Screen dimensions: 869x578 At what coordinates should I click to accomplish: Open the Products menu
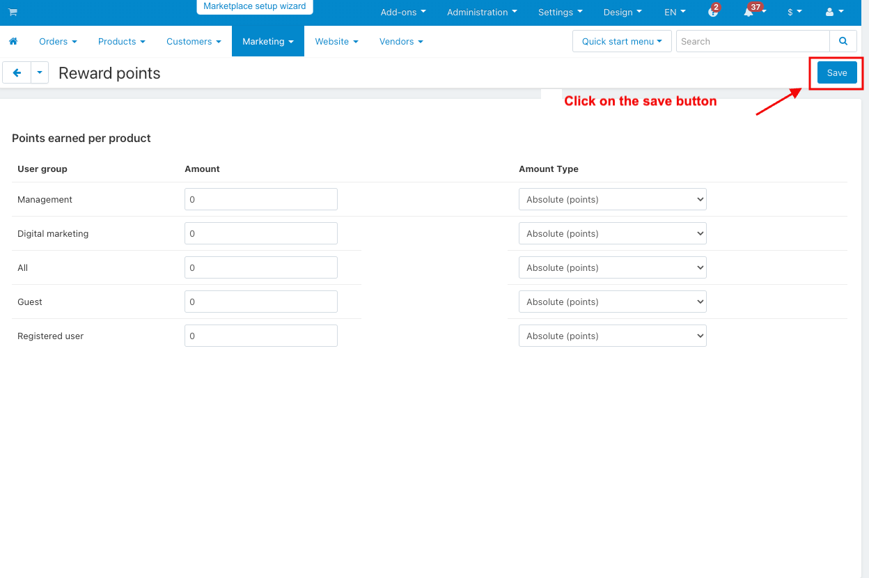pyautogui.click(x=122, y=42)
